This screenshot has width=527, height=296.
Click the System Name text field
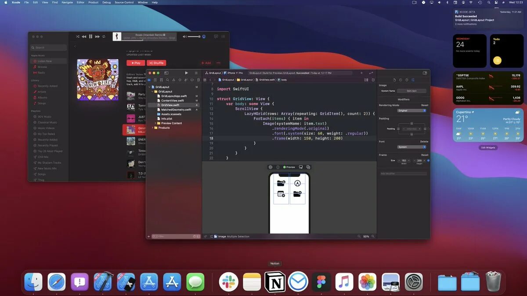[411, 91]
